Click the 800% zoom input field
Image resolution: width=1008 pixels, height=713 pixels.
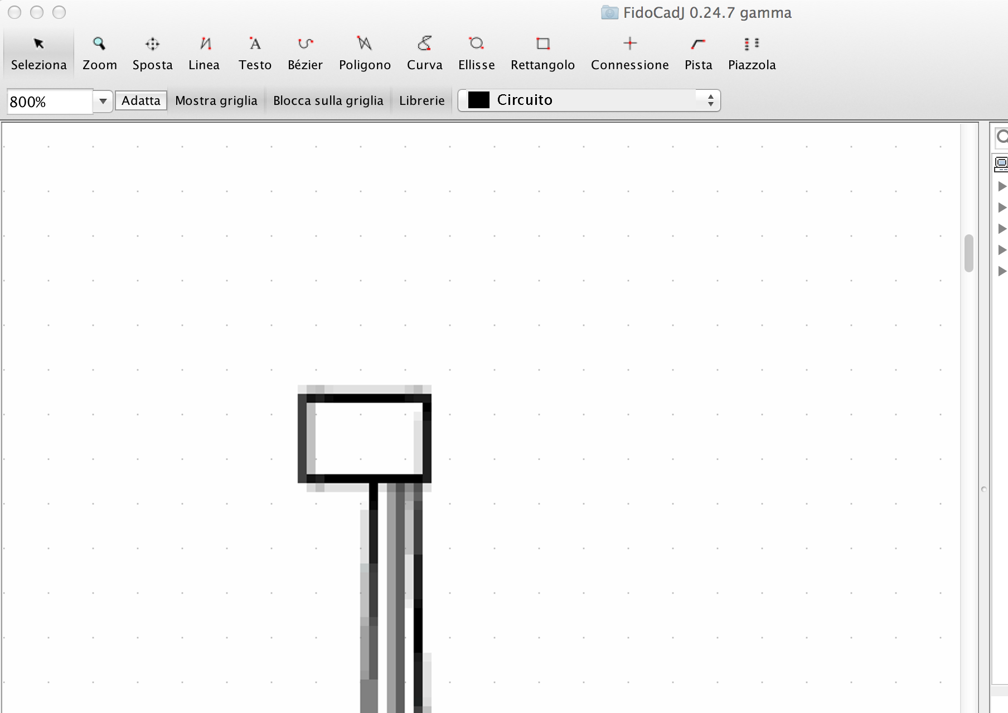[x=49, y=102]
